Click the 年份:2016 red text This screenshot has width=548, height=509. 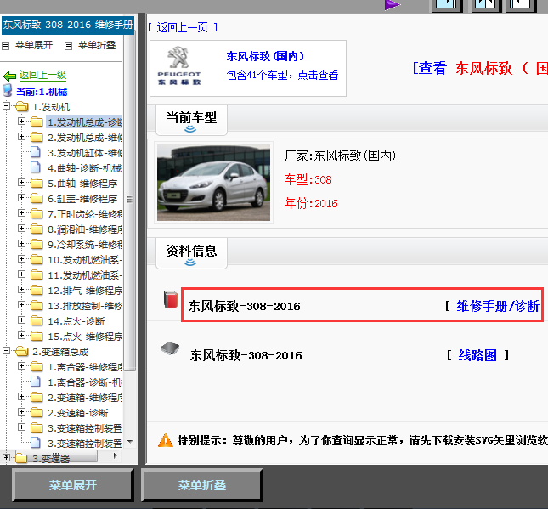click(311, 203)
